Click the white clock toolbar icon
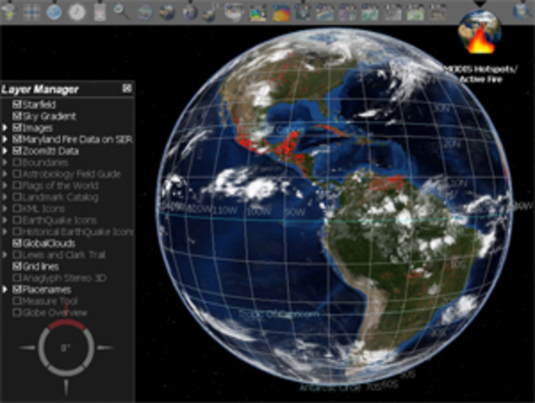The width and height of the screenshot is (535, 403). 77,13
